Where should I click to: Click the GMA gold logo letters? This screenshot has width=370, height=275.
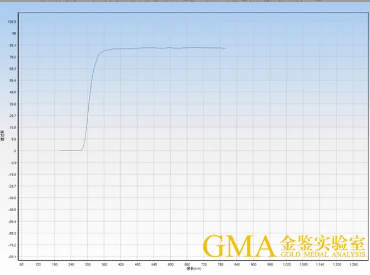[239, 246]
